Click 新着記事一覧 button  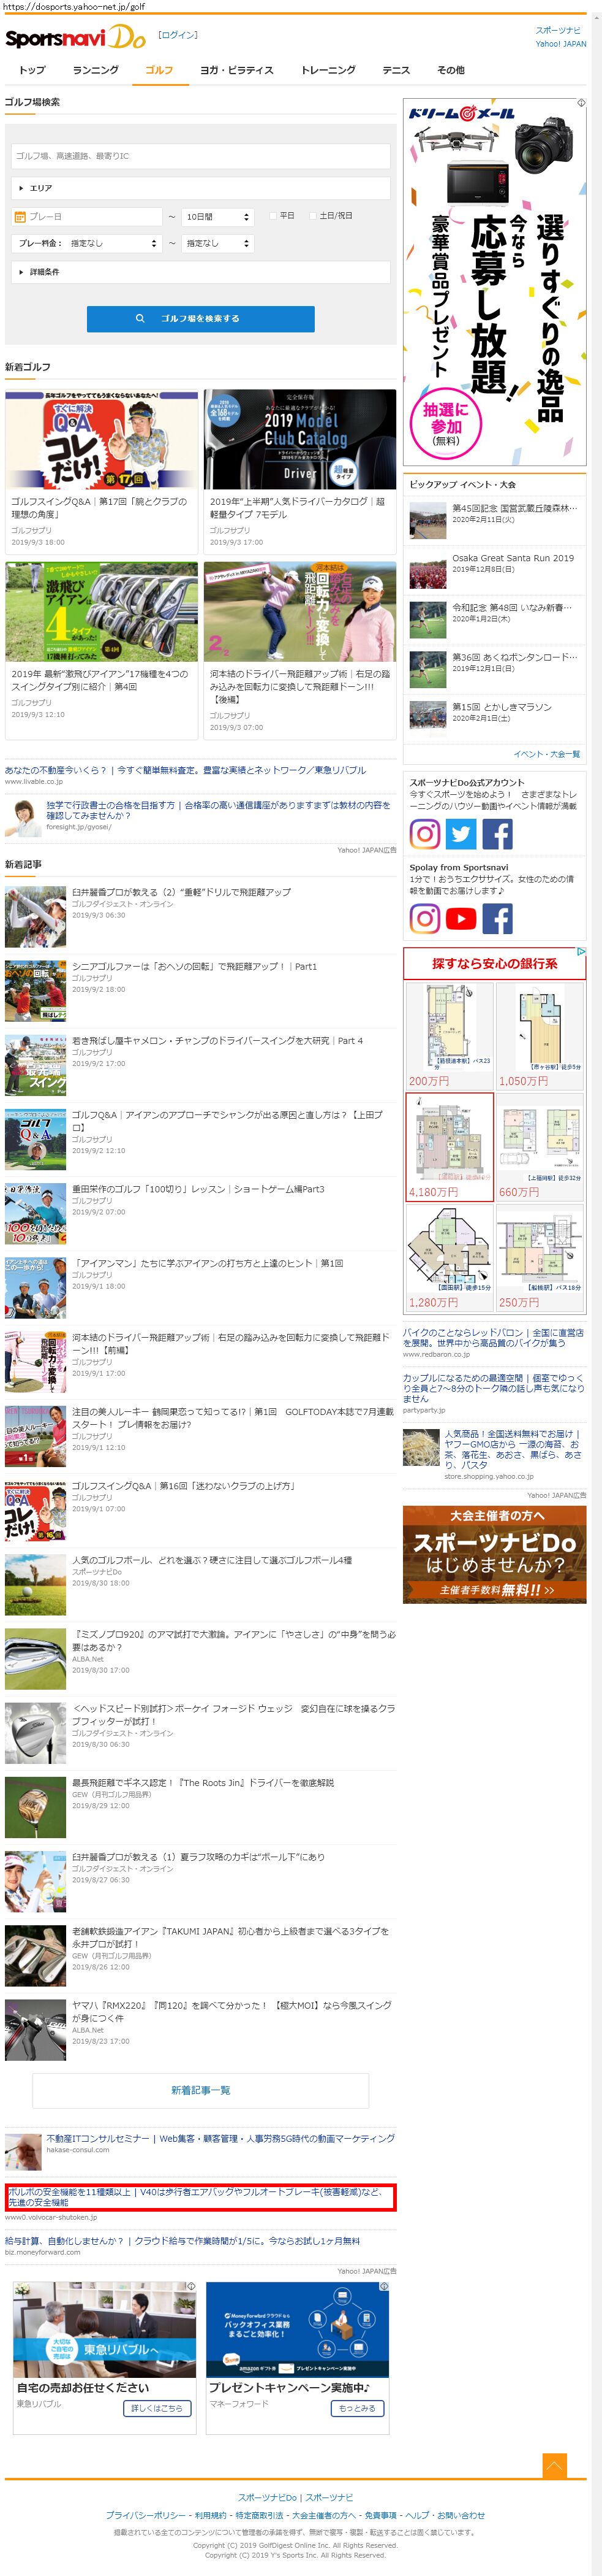(201, 2091)
